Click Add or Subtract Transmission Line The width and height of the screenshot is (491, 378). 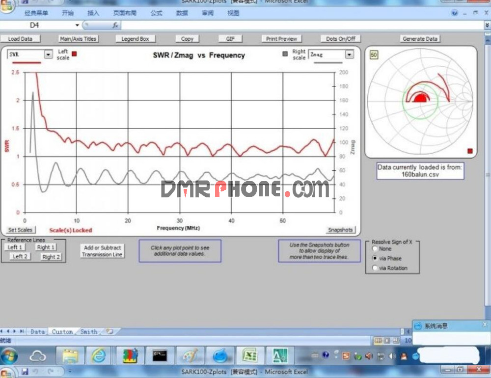102,251
